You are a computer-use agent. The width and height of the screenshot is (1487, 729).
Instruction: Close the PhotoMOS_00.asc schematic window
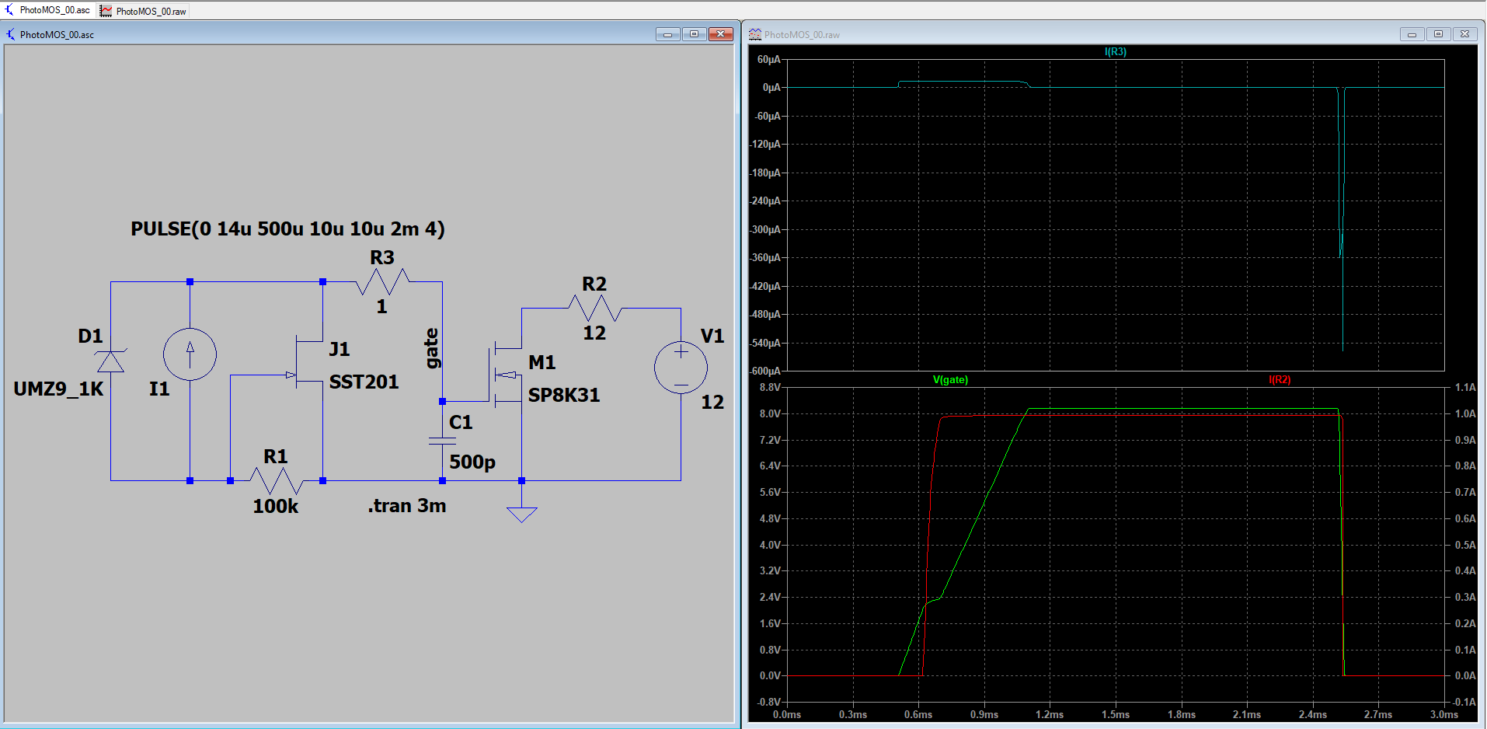[721, 34]
